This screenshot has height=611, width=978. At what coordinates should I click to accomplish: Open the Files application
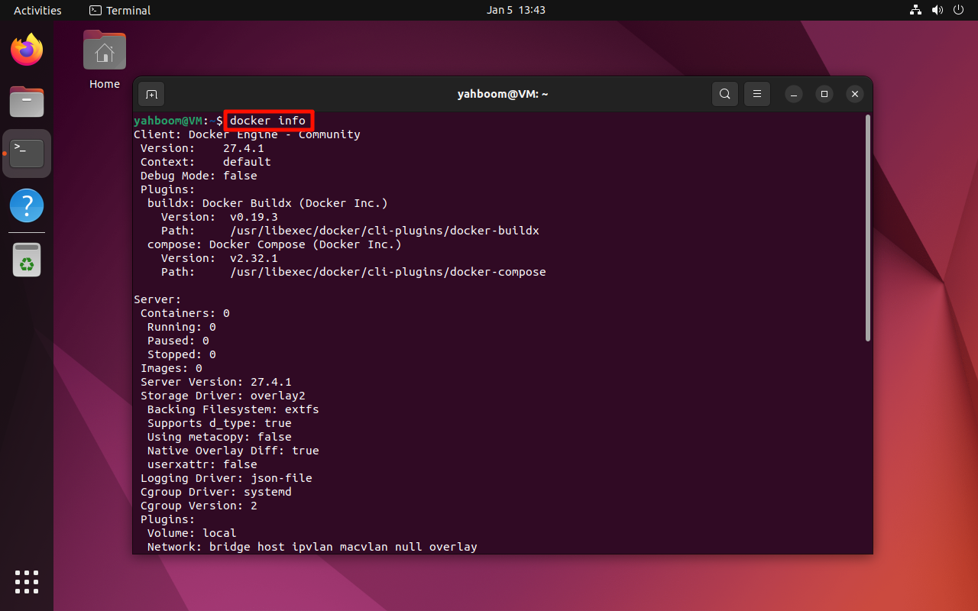click(27, 102)
